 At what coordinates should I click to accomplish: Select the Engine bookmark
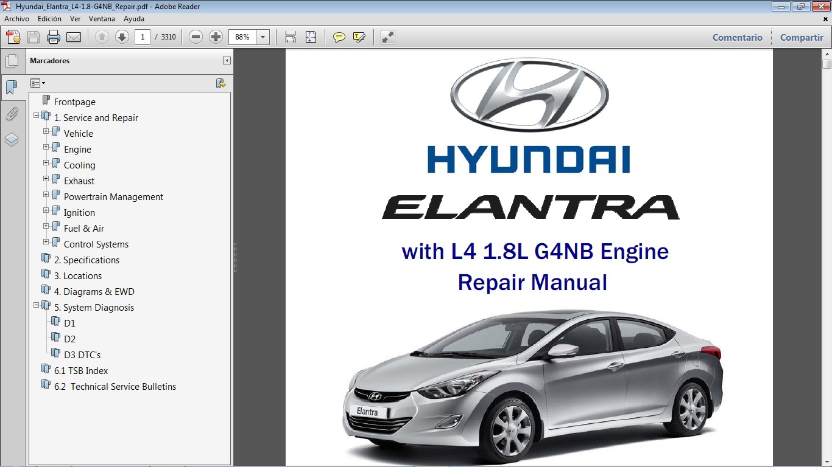click(x=77, y=150)
